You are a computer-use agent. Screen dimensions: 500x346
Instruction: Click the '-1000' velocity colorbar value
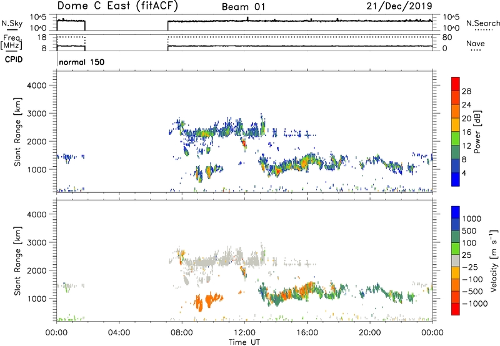click(474, 304)
